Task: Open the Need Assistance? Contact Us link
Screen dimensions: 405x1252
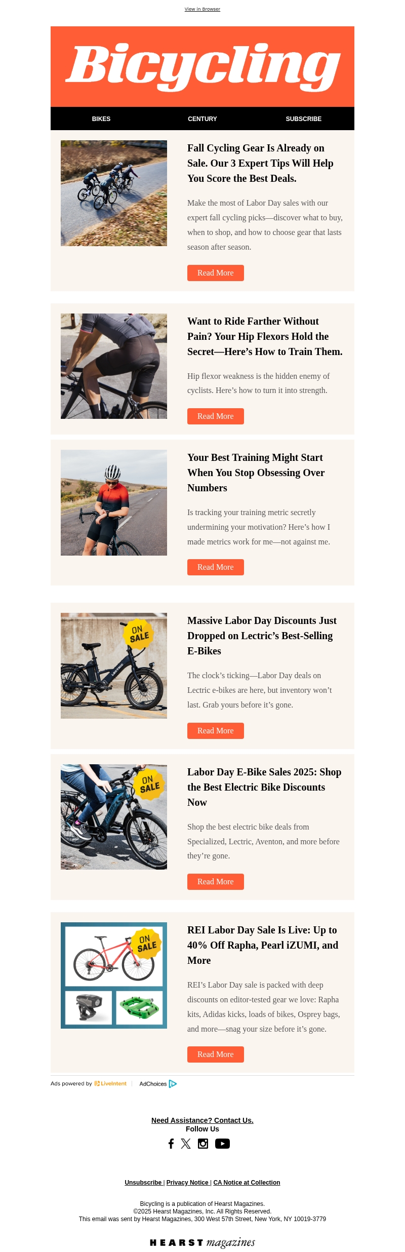Action: click(x=202, y=1120)
